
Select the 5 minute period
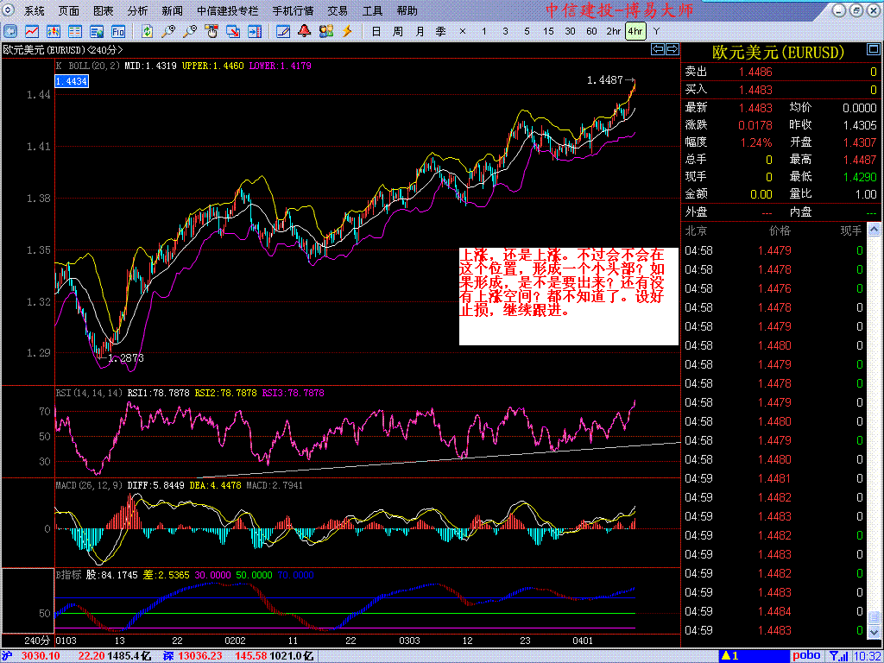coord(527,32)
